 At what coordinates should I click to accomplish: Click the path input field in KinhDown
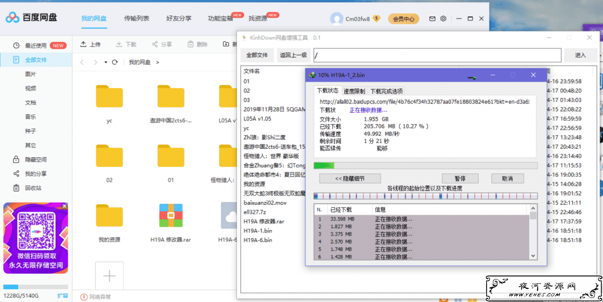[438, 55]
